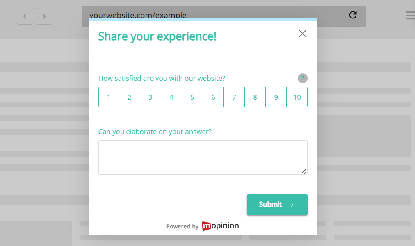
Task: Select rating 5 on the satisfaction scale
Action: [x=192, y=97]
